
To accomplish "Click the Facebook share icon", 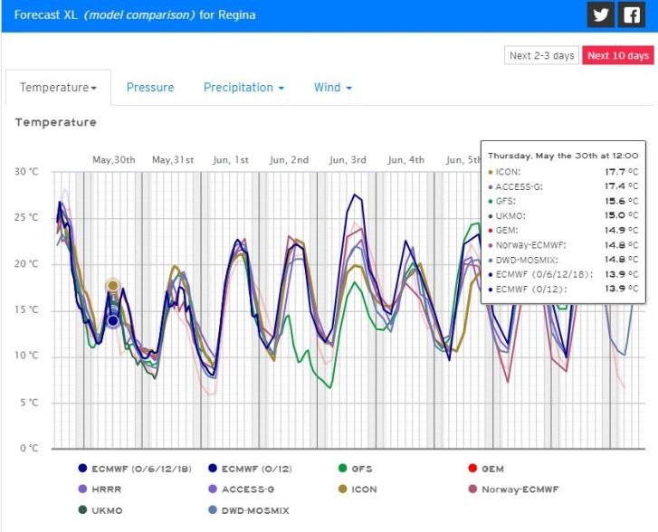I will tap(630, 14).
